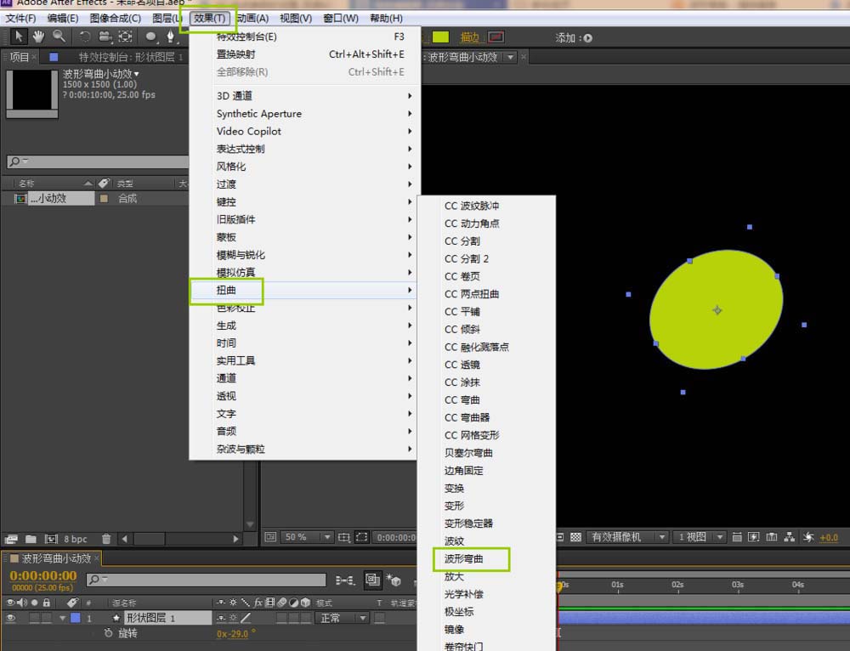Select the Rotation tool
The height and width of the screenshot is (651, 850).
pos(84,37)
